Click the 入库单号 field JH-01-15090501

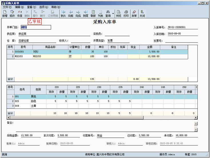pos(183,27)
